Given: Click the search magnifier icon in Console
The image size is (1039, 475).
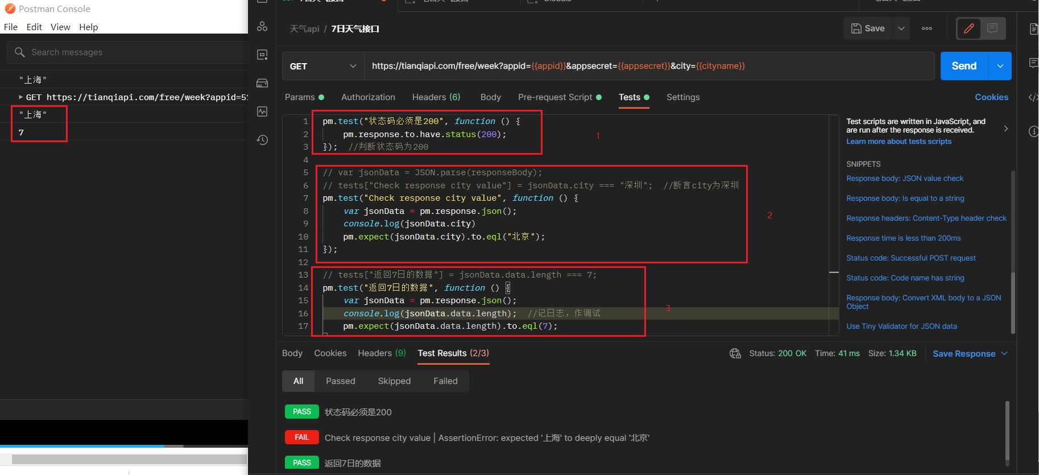Looking at the screenshot, I should pos(19,52).
